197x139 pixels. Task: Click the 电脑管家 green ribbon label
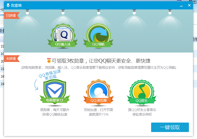(54, 100)
